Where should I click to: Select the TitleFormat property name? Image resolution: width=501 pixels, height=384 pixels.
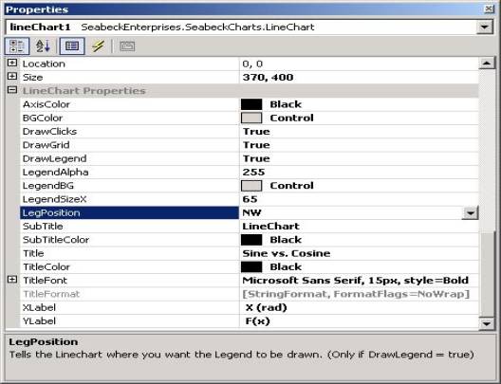pos(51,294)
